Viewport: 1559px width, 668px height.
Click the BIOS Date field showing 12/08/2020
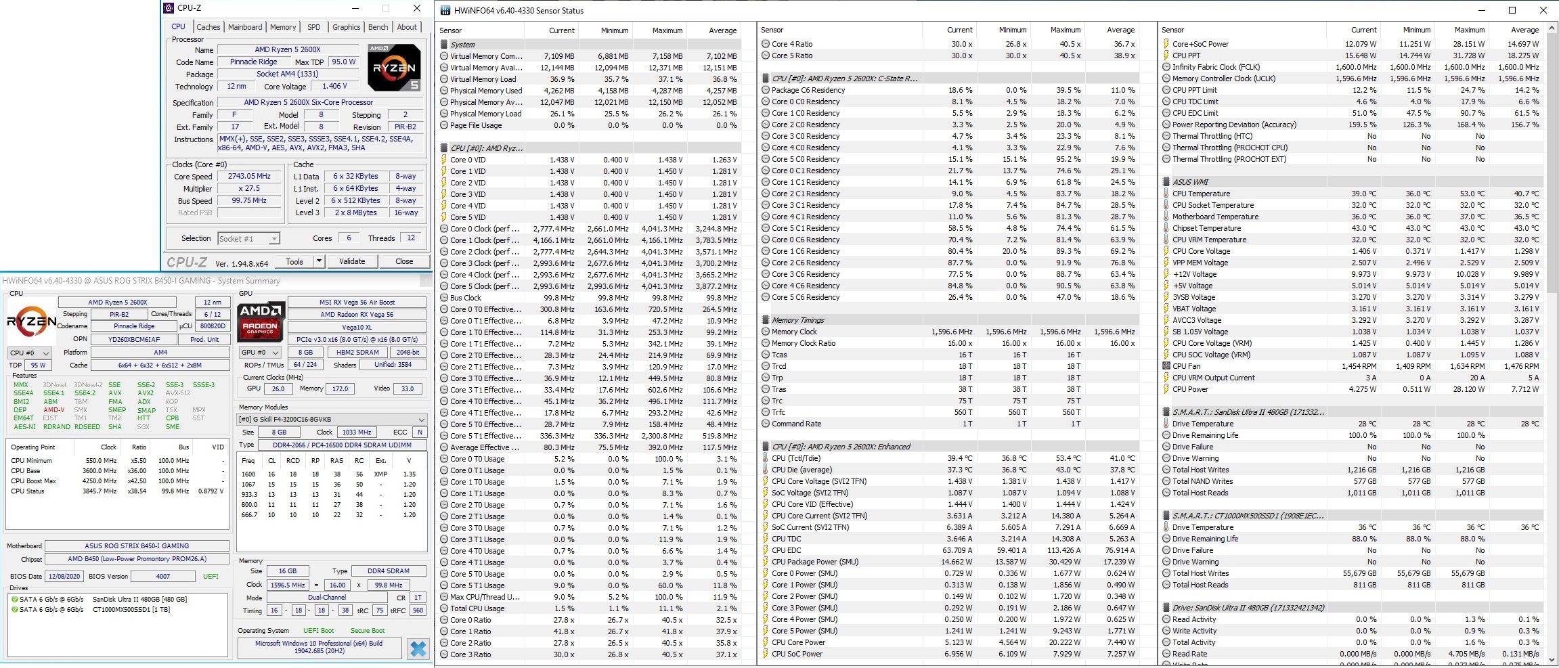[64, 577]
